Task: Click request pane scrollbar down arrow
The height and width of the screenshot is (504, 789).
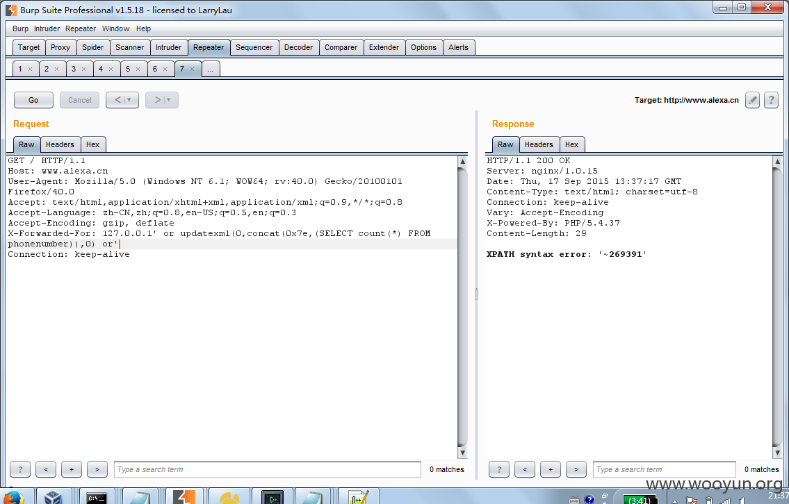Action: point(462,453)
